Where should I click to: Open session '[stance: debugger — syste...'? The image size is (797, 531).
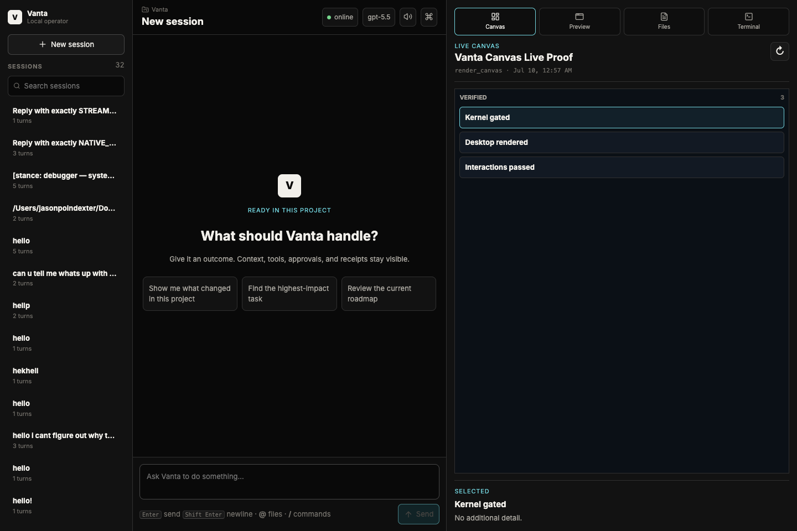pos(66,180)
